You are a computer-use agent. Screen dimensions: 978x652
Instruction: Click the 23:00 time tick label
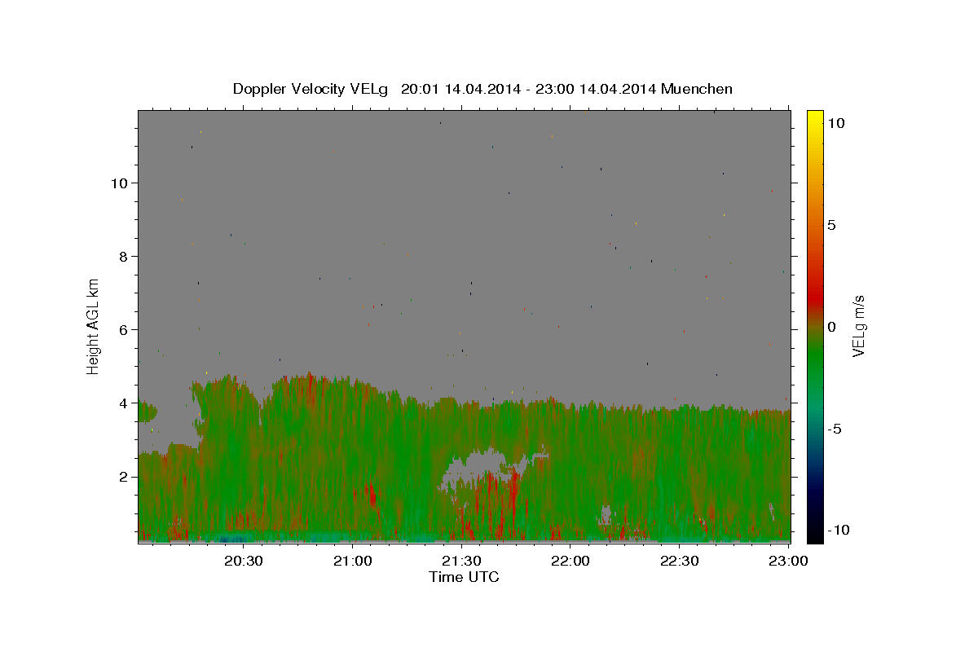[788, 561]
